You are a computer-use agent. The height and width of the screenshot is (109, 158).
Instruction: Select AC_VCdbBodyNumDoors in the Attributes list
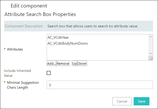click(68, 43)
